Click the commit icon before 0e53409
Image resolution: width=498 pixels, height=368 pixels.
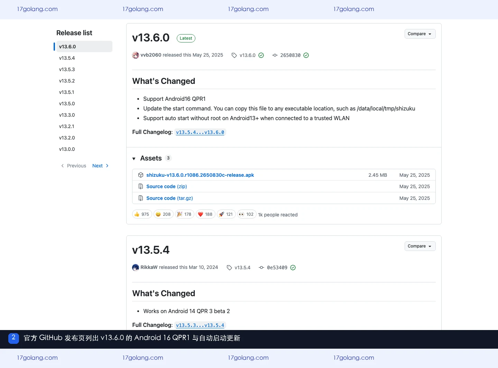tap(261, 268)
